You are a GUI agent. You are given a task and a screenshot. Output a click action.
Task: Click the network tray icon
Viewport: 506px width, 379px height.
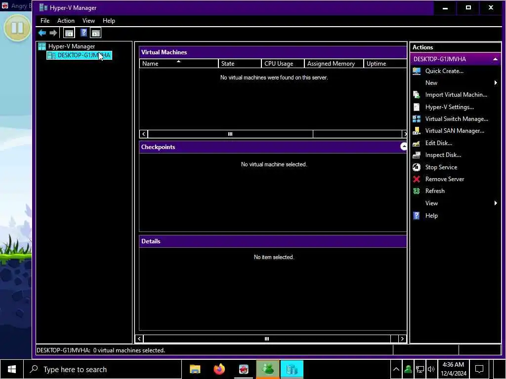(420, 369)
